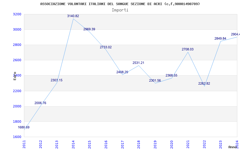Click the 2015 year label
Viewport: 240px width, 150px height.
(90, 144)
